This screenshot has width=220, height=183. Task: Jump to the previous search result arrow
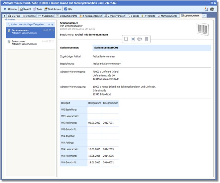click(52, 24)
